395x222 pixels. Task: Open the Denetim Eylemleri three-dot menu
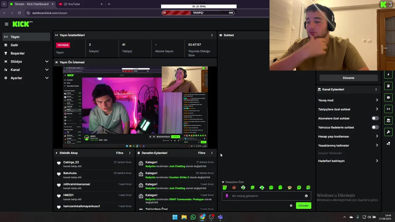(x=212, y=153)
